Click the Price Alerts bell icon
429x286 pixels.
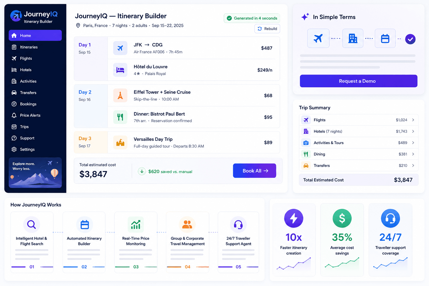[14, 115]
